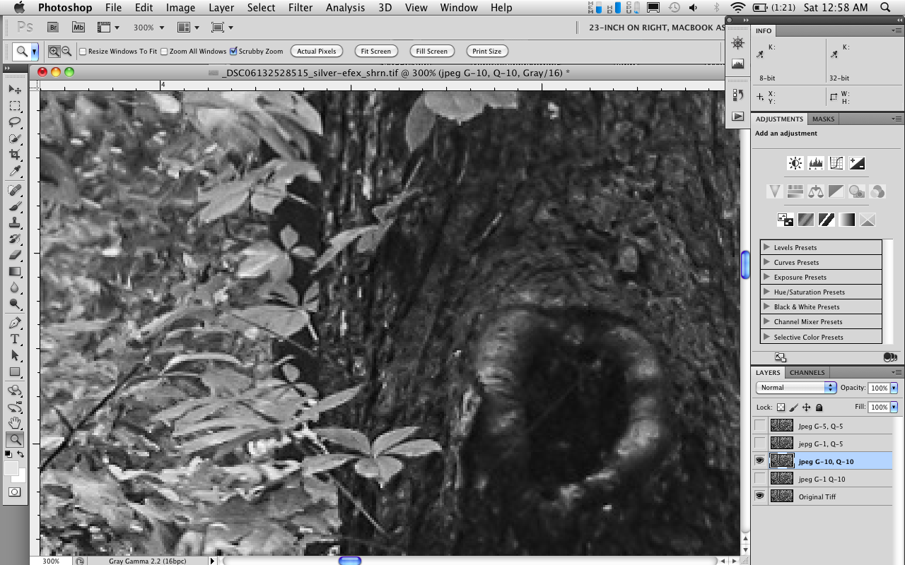Viewport: 905px width, 565px height.
Task: Open the Layer menu
Action: point(221,8)
